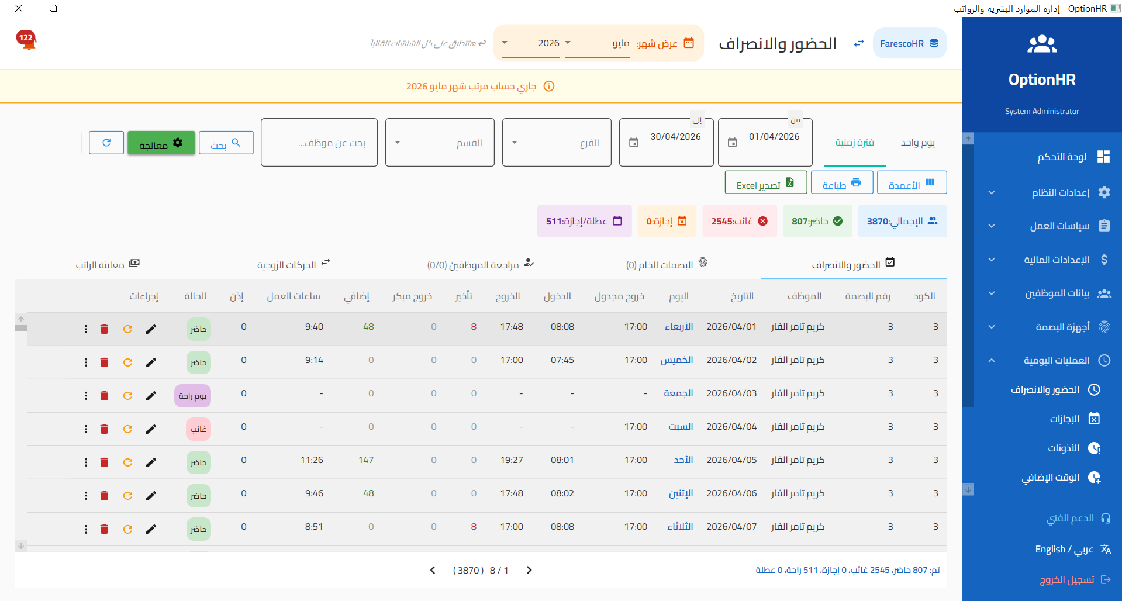1122x601 pixels.
Task: Open معاينة الراتب salary preview tab
Action: [107, 265]
